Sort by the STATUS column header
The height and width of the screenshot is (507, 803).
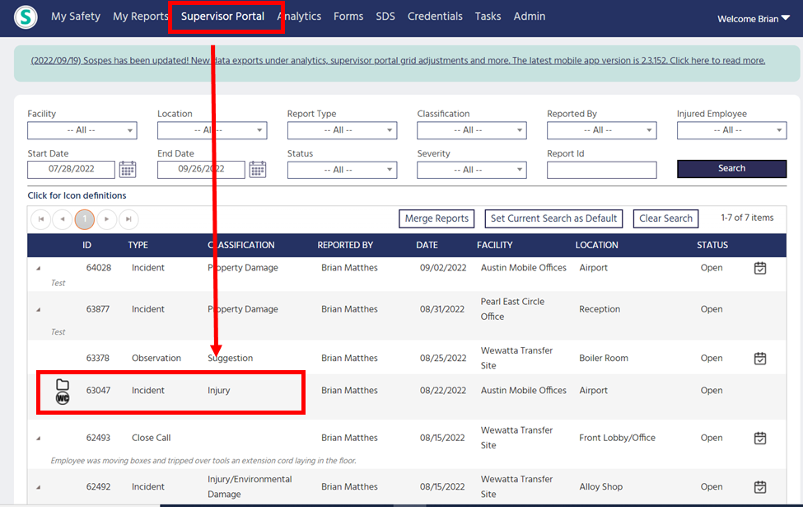click(x=712, y=245)
